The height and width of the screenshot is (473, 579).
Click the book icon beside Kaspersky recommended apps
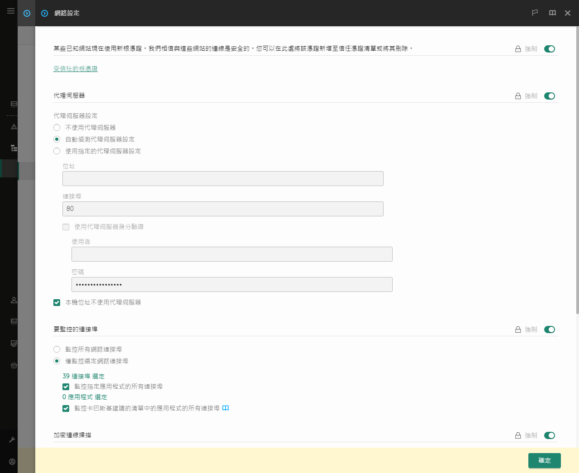coord(226,408)
